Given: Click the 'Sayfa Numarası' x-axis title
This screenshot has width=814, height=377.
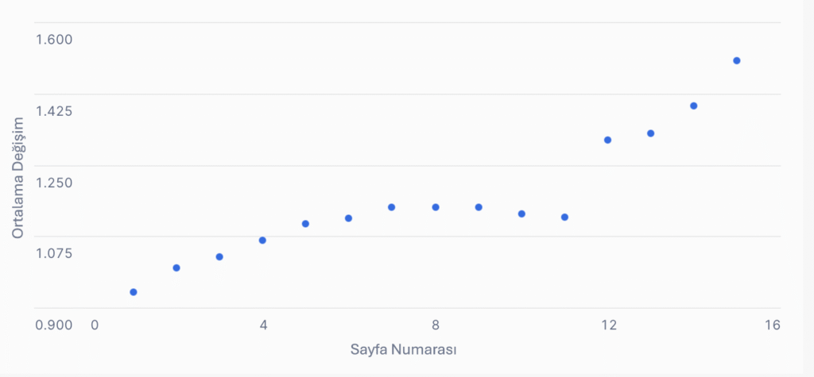Looking at the screenshot, I should (402, 349).
